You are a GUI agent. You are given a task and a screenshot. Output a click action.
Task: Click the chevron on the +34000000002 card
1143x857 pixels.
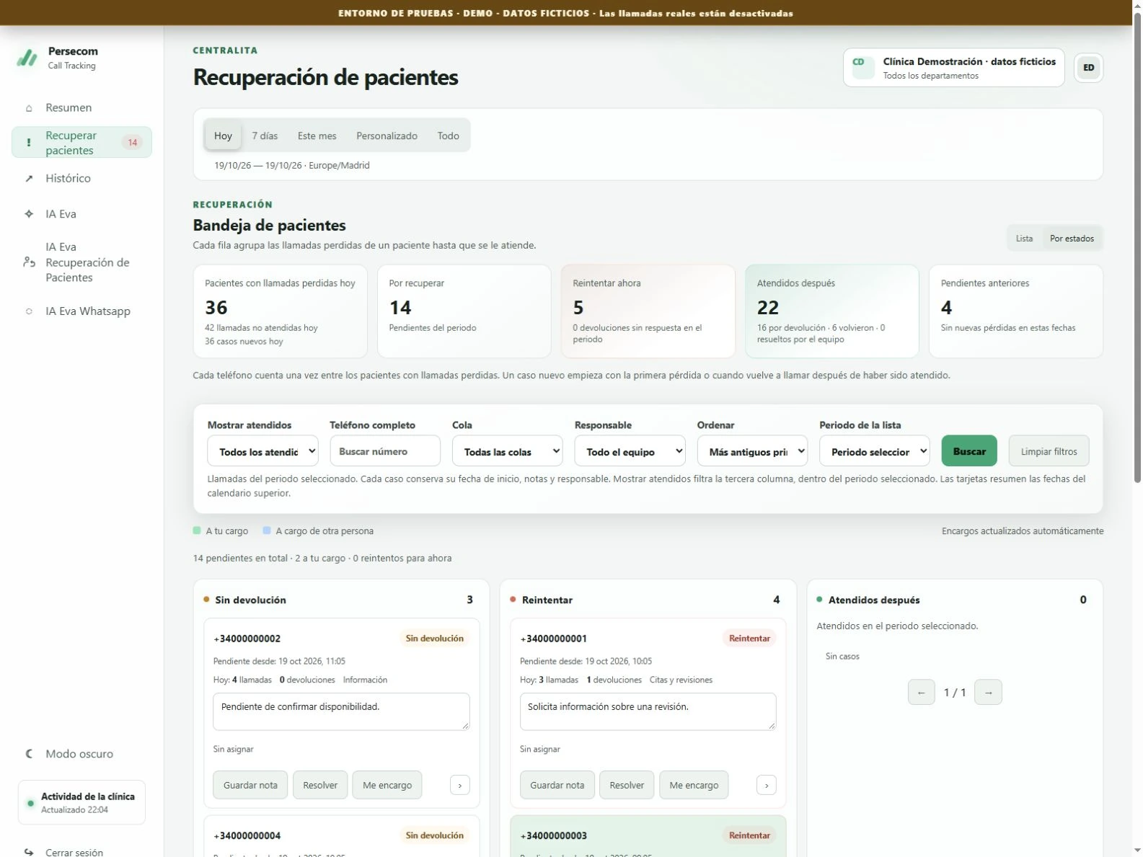[x=460, y=785]
